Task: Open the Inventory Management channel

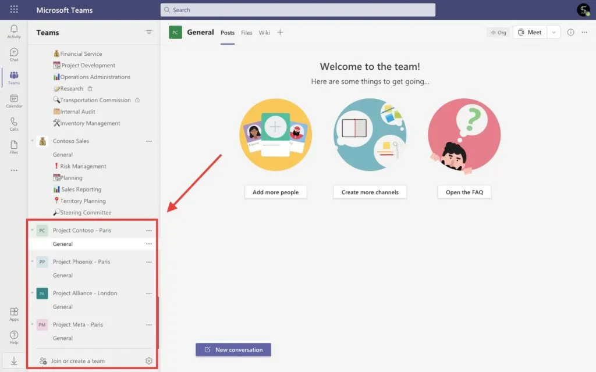Action: (x=87, y=123)
